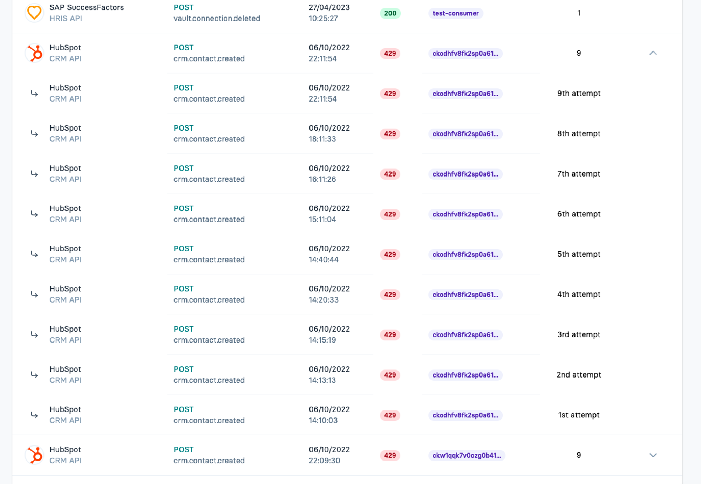
Task: Click the green 200 status badge
Action: point(390,13)
